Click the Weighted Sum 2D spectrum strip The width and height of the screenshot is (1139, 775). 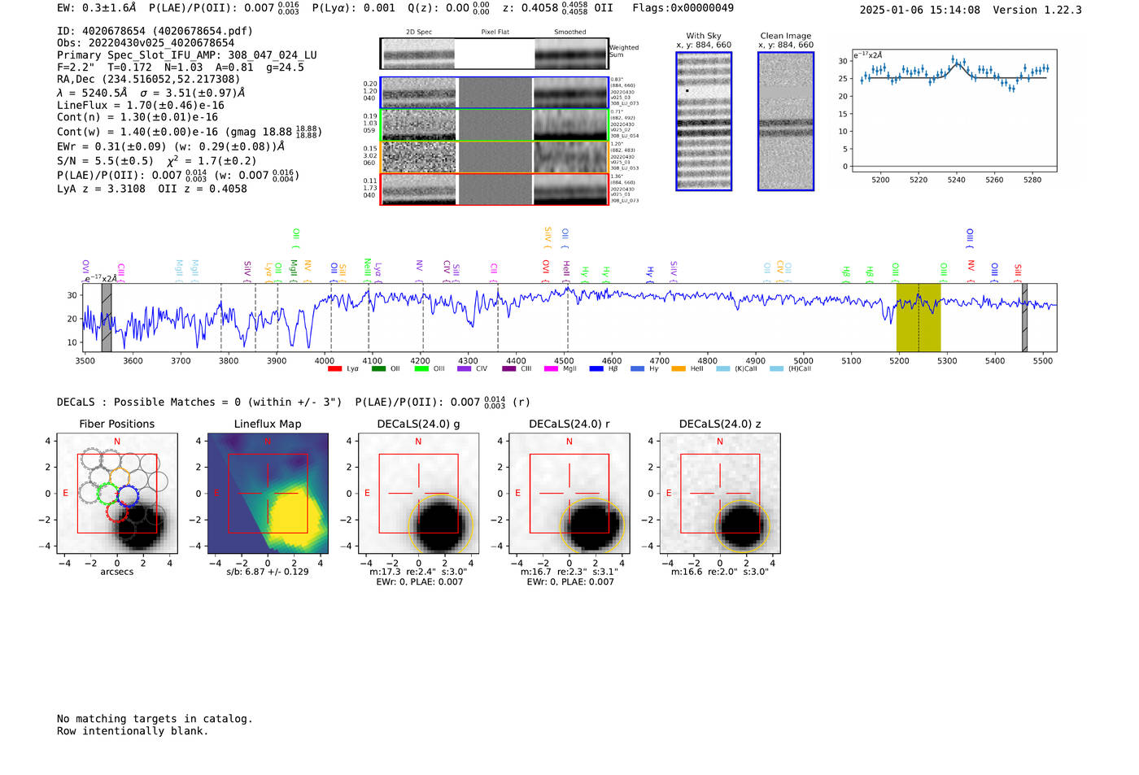(x=495, y=54)
